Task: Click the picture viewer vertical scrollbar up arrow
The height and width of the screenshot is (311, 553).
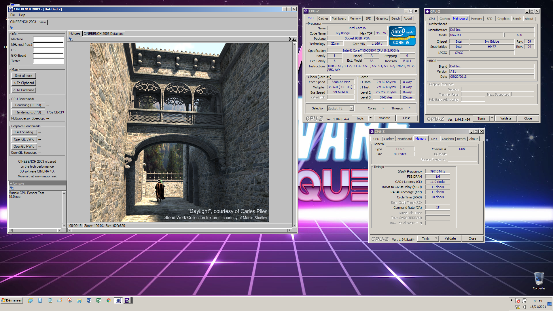Action: pyautogui.click(x=294, y=44)
